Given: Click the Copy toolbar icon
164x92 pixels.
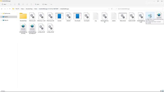Looking at the screenshot, I should pos(15,4).
